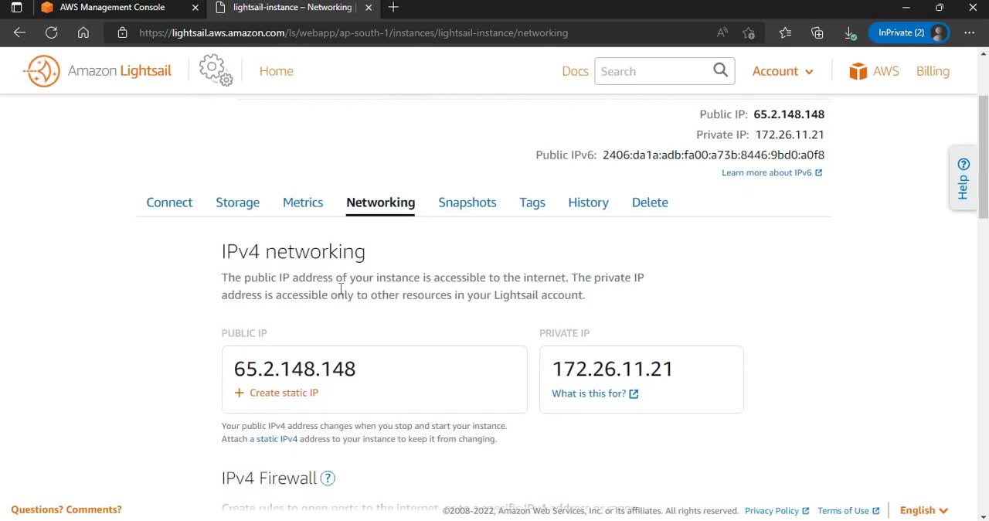Screen dimensions: 989x521
Task: Click Create static IP
Action: tap(284, 393)
